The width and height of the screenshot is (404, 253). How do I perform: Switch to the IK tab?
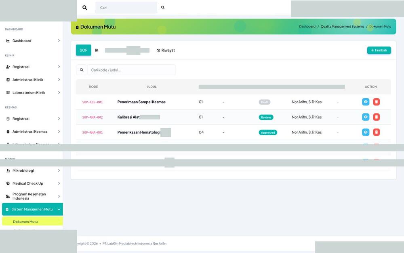pyautogui.click(x=97, y=50)
